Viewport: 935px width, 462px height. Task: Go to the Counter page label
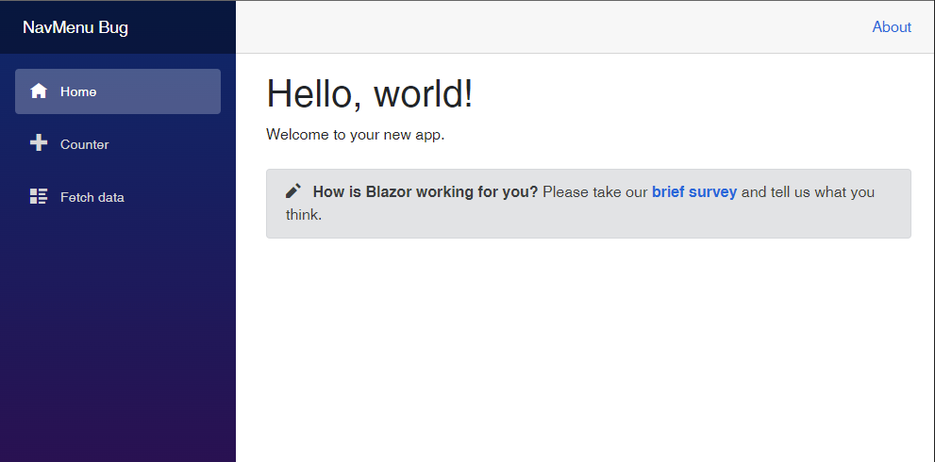pyautogui.click(x=84, y=144)
